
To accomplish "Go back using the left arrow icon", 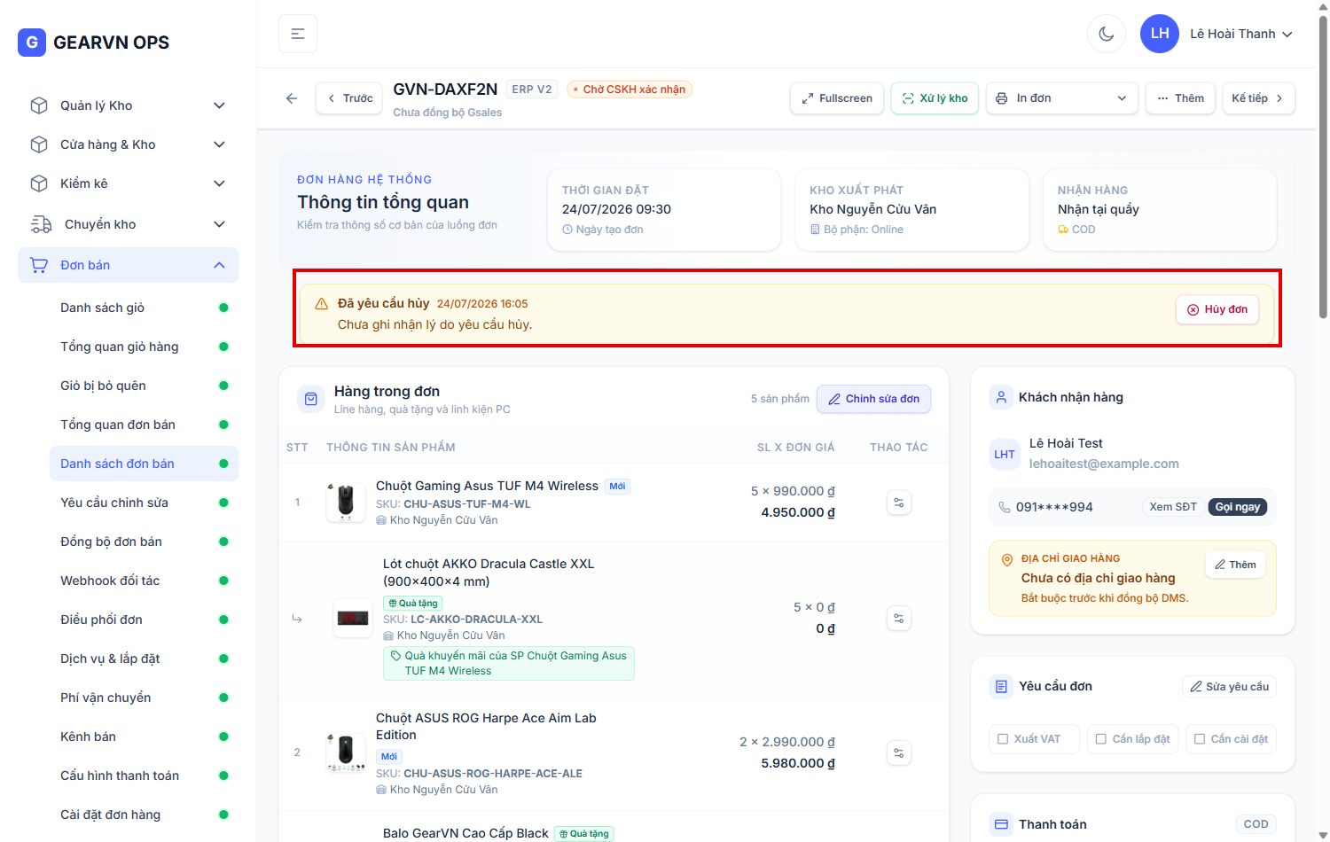I will coord(292,98).
